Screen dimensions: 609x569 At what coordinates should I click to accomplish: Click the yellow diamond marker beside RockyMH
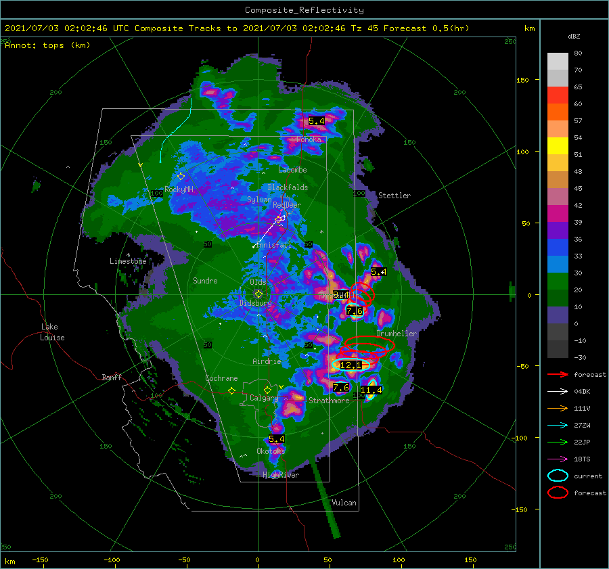[181, 177]
